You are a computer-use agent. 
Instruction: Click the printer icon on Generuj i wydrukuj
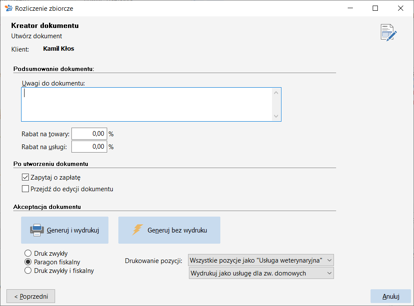point(37,230)
